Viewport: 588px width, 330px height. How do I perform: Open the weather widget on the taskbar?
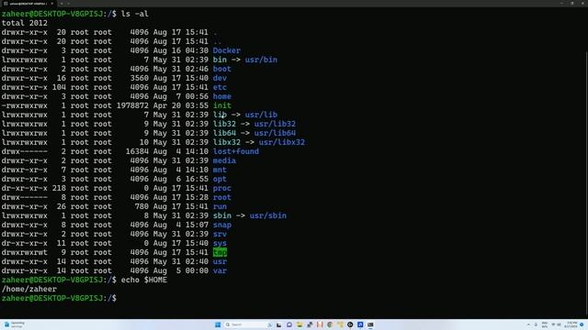pos(15,324)
